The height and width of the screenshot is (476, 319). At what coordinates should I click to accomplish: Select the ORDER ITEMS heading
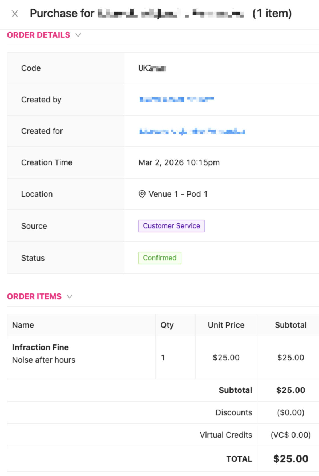[34, 296]
